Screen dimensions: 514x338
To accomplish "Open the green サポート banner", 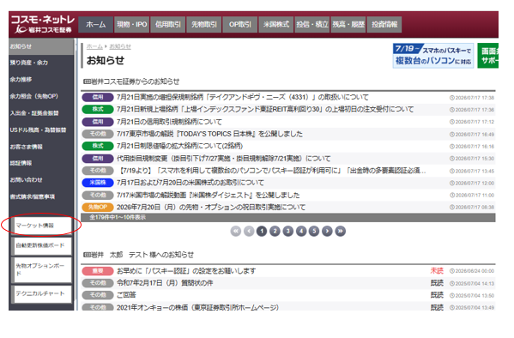I will coord(487,56).
